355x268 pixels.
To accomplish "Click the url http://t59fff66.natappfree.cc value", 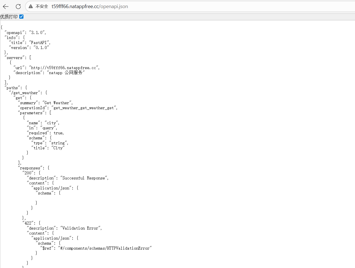I will [64, 68].
